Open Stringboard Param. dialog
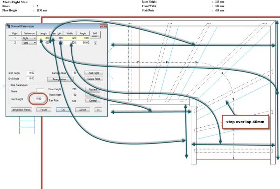 (21, 110)
